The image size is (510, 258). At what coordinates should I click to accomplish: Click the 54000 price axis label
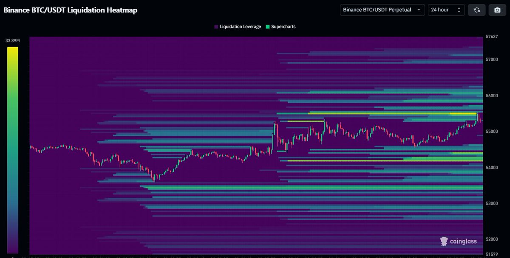tap(492, 168)
